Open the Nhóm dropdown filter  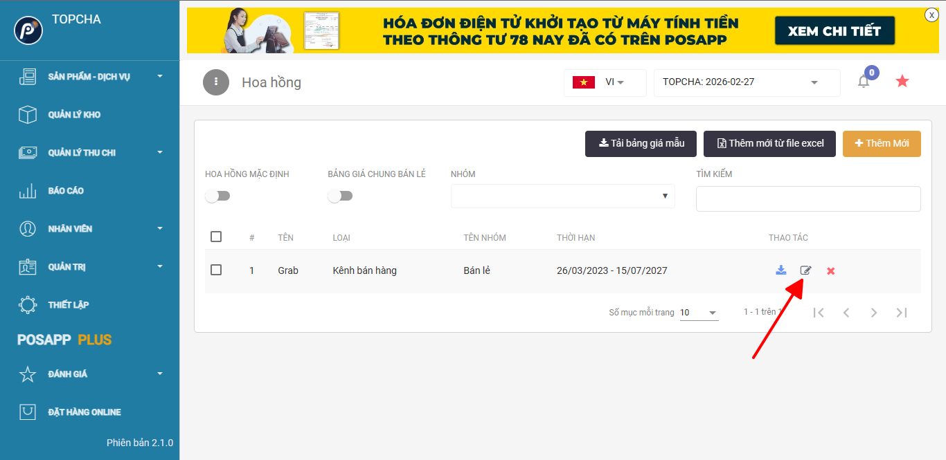pyautogui.click(x=562, y=196)
